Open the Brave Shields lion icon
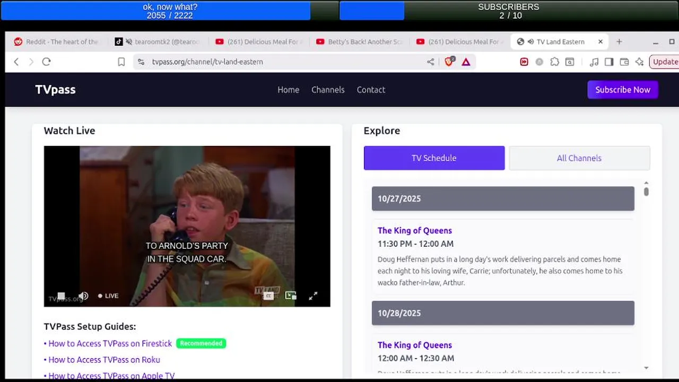679x382 pixels. 449,62
